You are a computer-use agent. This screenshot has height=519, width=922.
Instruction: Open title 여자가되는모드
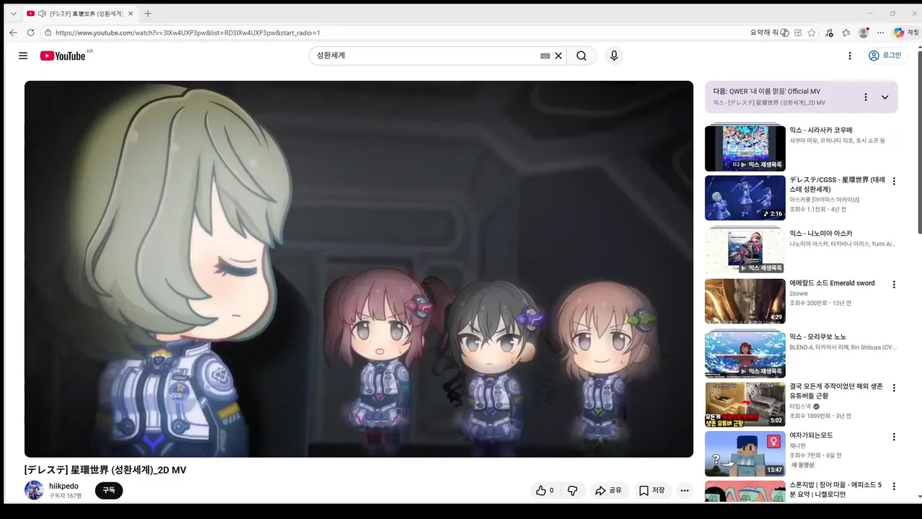[x=811, y=435]
